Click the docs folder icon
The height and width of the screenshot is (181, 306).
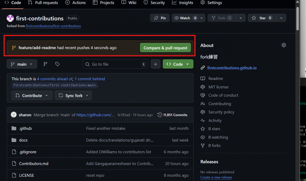click(14, 140)
